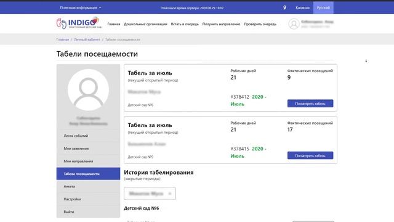
Task: Click Детский сад №6 in first card
Action: click(140, 105)
